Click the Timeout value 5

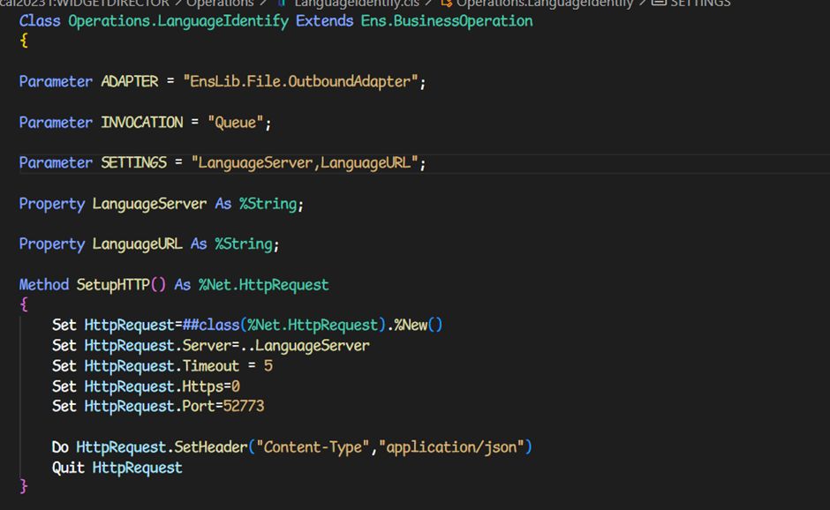[268, 365]
